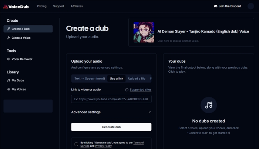Select the Upload a file tab
Viewport: 259px width, 149px height.
pyautogui.click(x=137, y=79)
